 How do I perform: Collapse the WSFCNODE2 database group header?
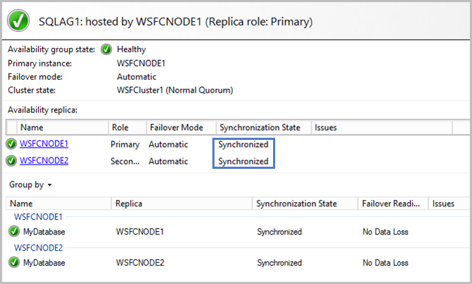click(38, 248)
